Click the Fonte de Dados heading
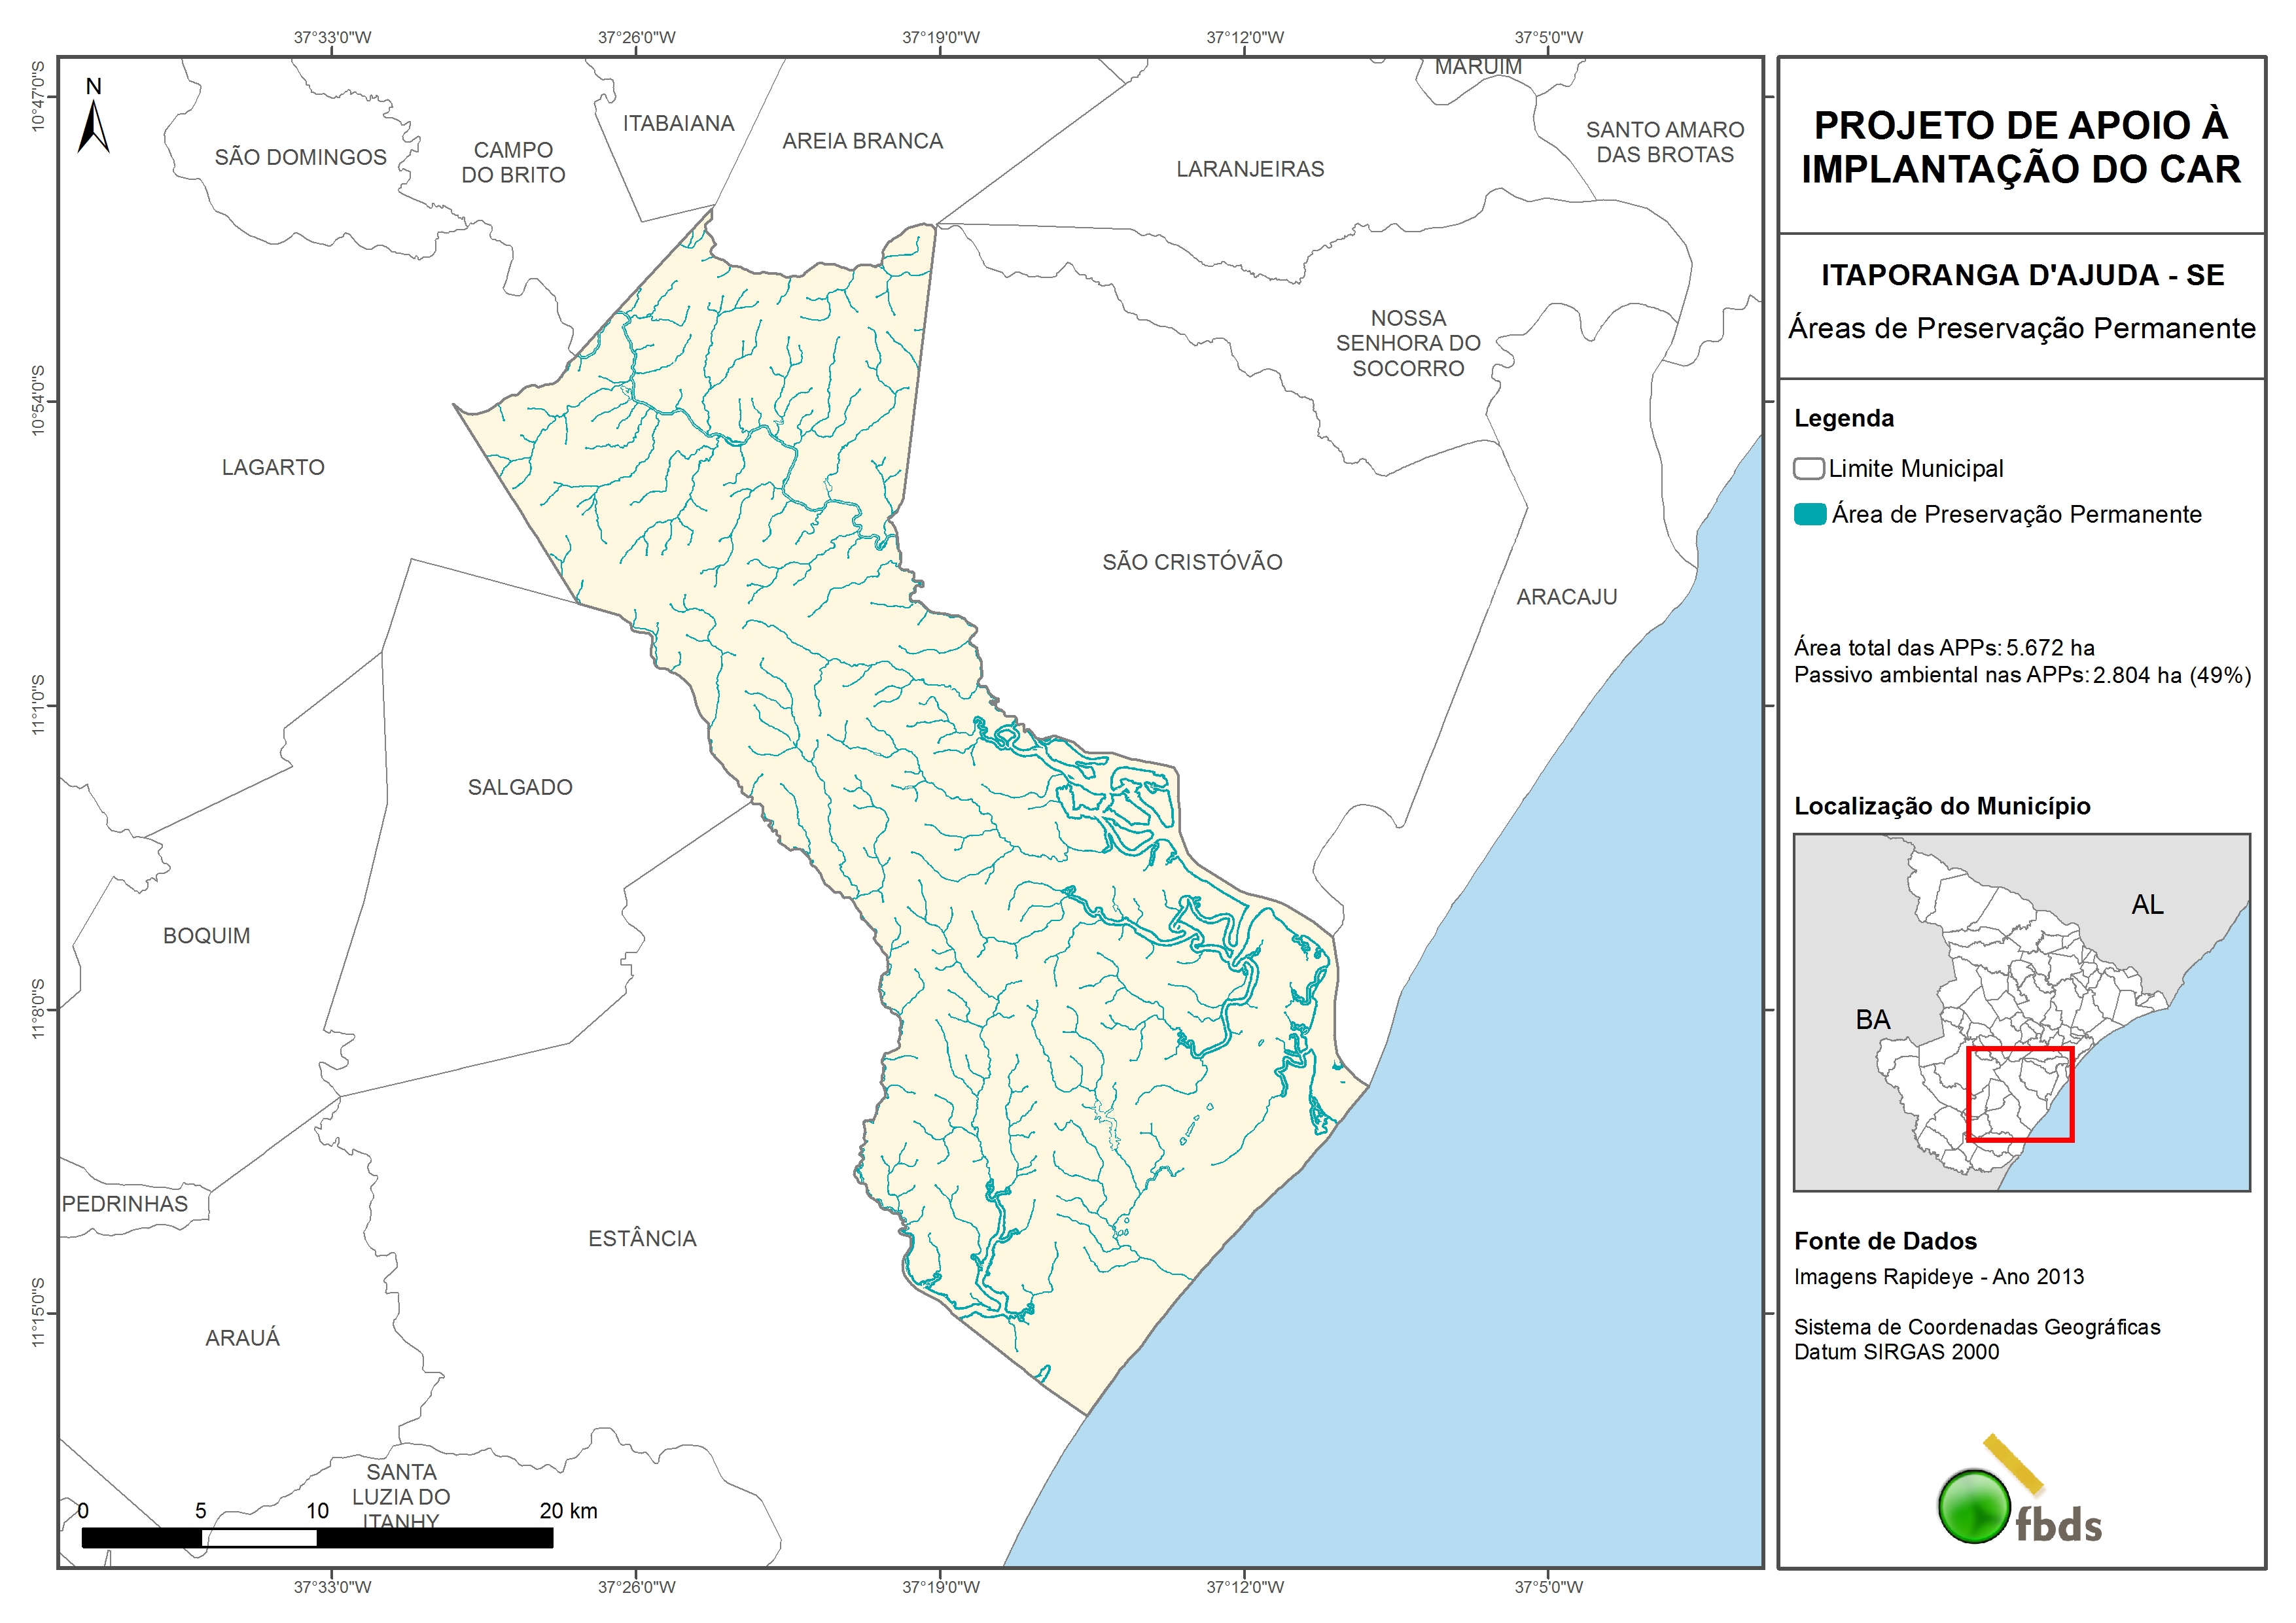 1885,1241
